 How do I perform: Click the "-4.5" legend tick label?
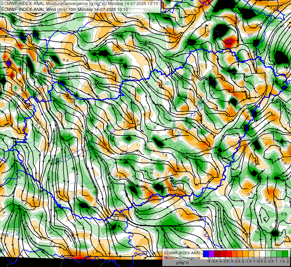(x=214, y=261)
